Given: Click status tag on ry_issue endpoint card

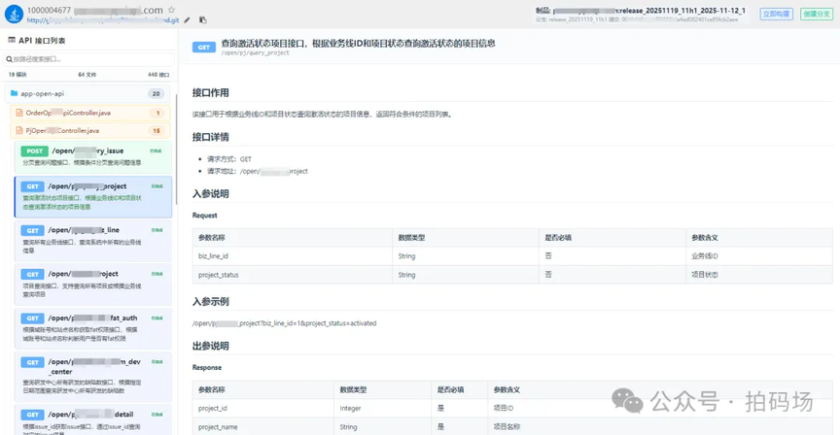Looking at the screenshot, I should [157, 151].
